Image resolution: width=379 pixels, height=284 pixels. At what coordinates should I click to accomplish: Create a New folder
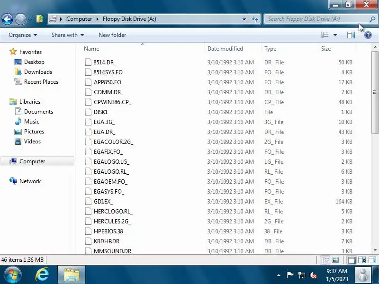[x=112, y=35]
